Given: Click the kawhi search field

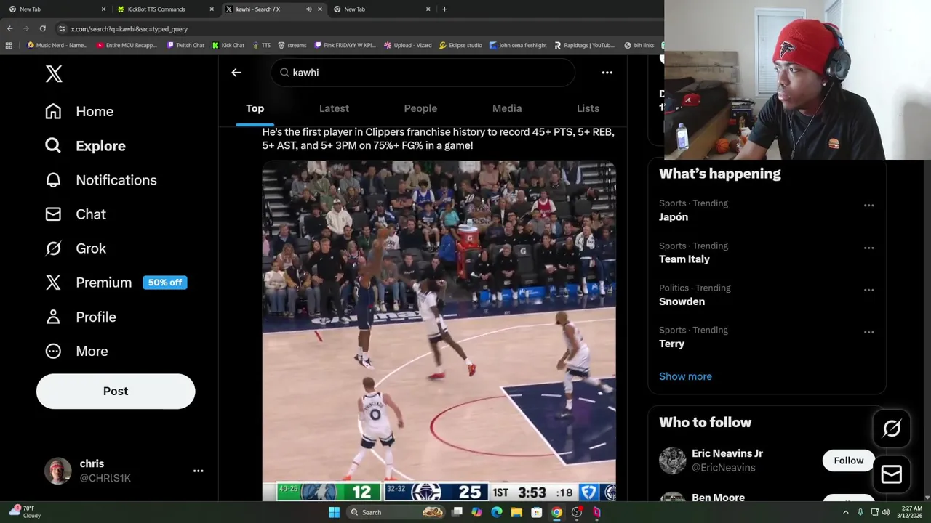Looking at the screenshot, I should click(423, 73).
